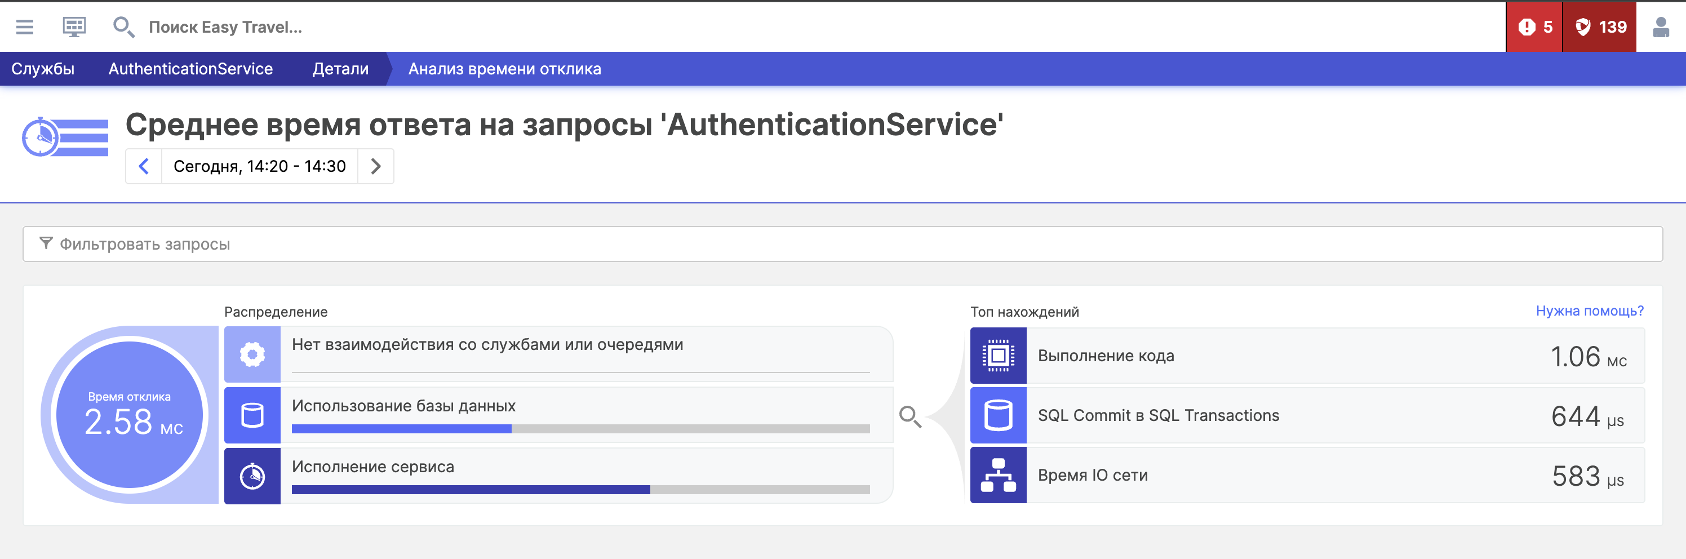This screenshot has height=559, width=1686.
Task: Click the code execution chip icon
Action: pyautogui.click(x=997, y=356)
